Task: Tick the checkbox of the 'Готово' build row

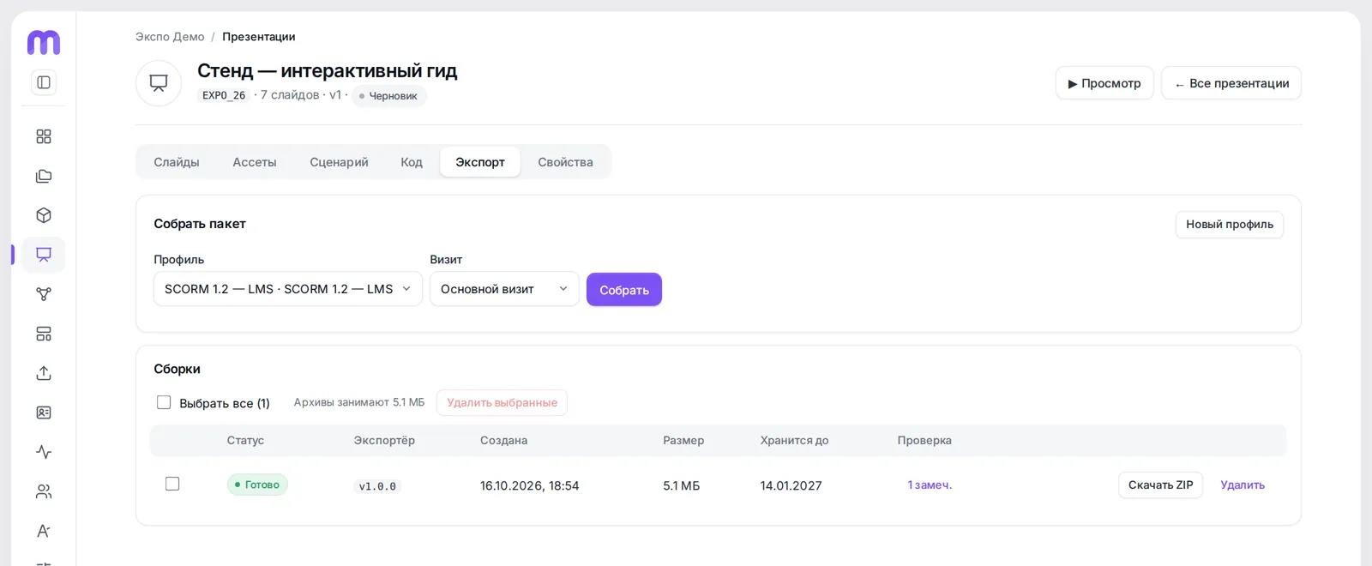Action: (x=172, y=484)
